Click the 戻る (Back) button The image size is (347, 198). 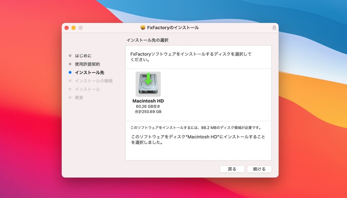click(232, 169)
